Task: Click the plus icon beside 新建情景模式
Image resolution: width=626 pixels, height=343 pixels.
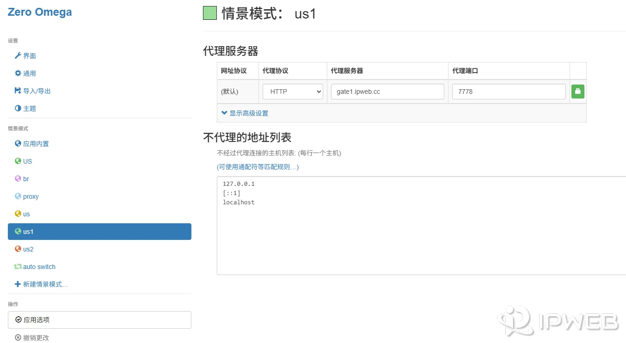Action: click(x=18, y=284)
